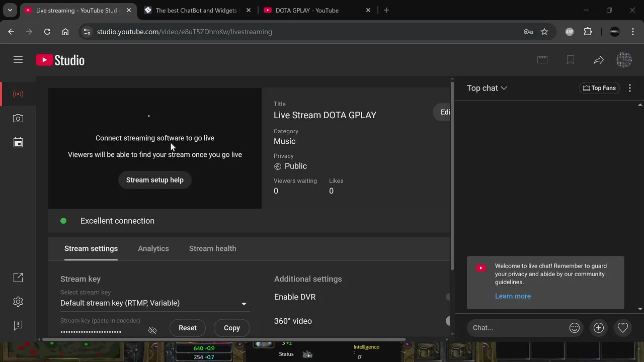Image resolution: width=644 pixels, height=362 pixels.
Task: Expand the Top chat dropdown
Action: (x=487, y=88)
